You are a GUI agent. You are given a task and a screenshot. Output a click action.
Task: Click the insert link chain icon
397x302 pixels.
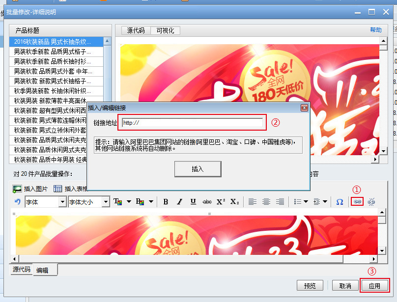357,201
